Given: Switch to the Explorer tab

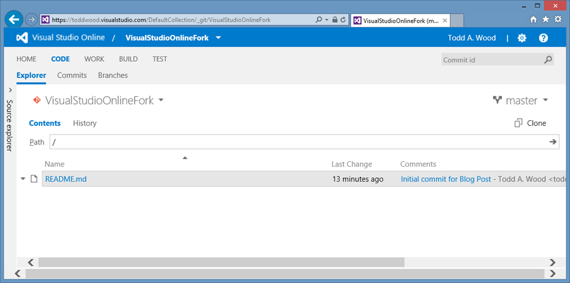Looking at the screenshot, I should pyautogui.click(x=31, y=76).
